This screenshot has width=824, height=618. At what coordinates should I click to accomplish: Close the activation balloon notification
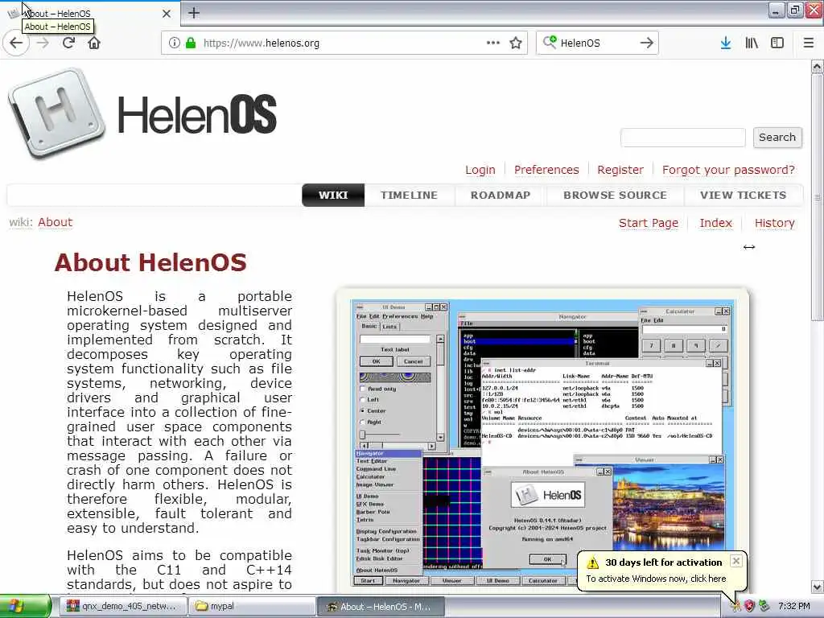[736, 561]
